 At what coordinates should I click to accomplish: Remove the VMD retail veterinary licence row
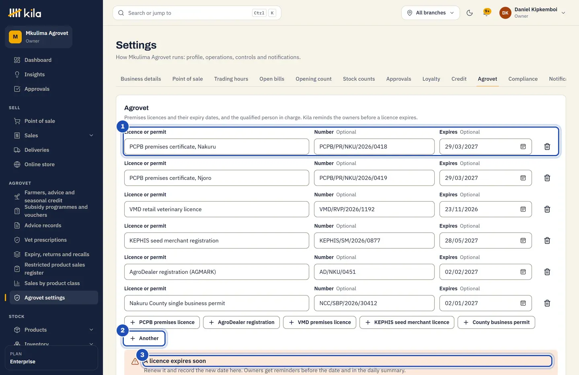pyautogui.click(x=547, y=209)
